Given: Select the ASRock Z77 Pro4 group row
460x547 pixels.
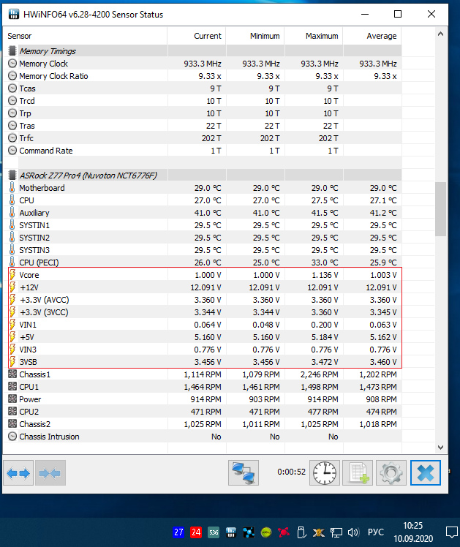Looking at the screenshot, I should tap(203, 175).
